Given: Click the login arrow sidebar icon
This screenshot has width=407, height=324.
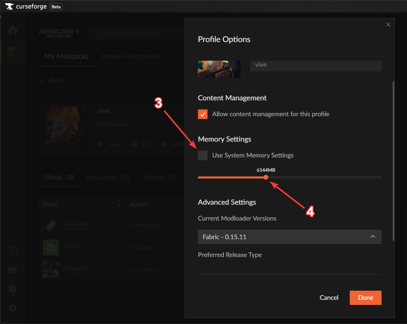Looking at the screenshot, I should (13, 251).
